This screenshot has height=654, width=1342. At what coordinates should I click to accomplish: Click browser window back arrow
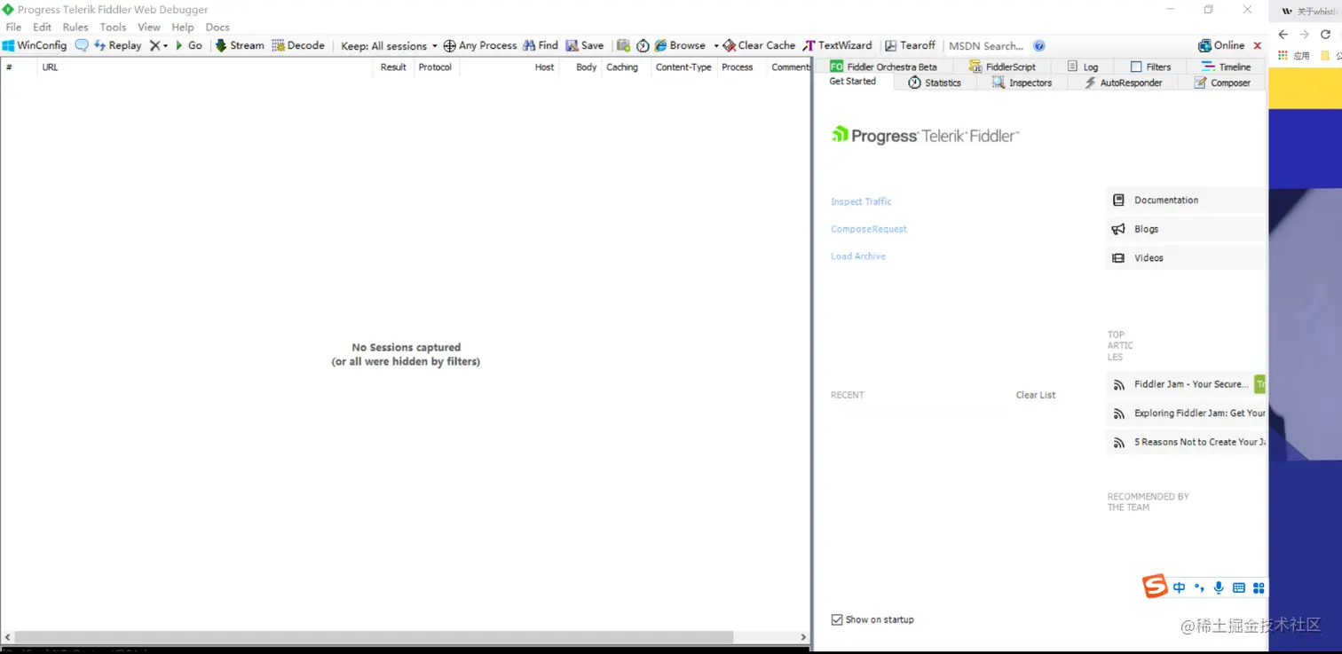coord(1283,35)
